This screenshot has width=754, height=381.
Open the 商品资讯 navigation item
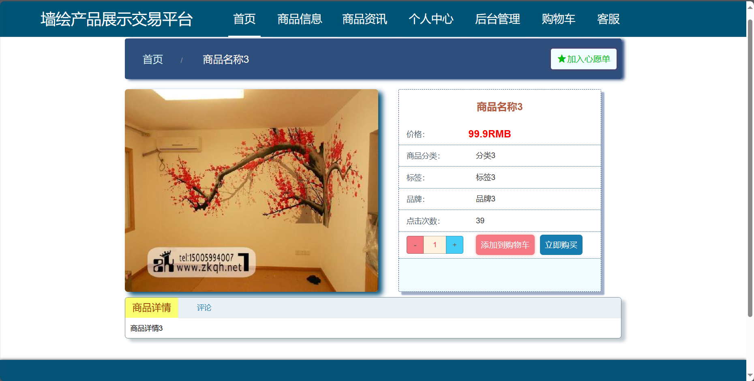point(365,19)
